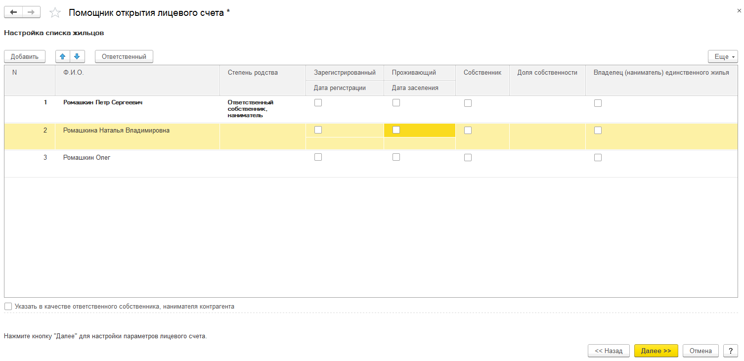The width and height of the screenshot is (744, 361).
Task: Check единственное жилье for Ромашкин Петр Сергеевич
Action: [x=598, y=103]
